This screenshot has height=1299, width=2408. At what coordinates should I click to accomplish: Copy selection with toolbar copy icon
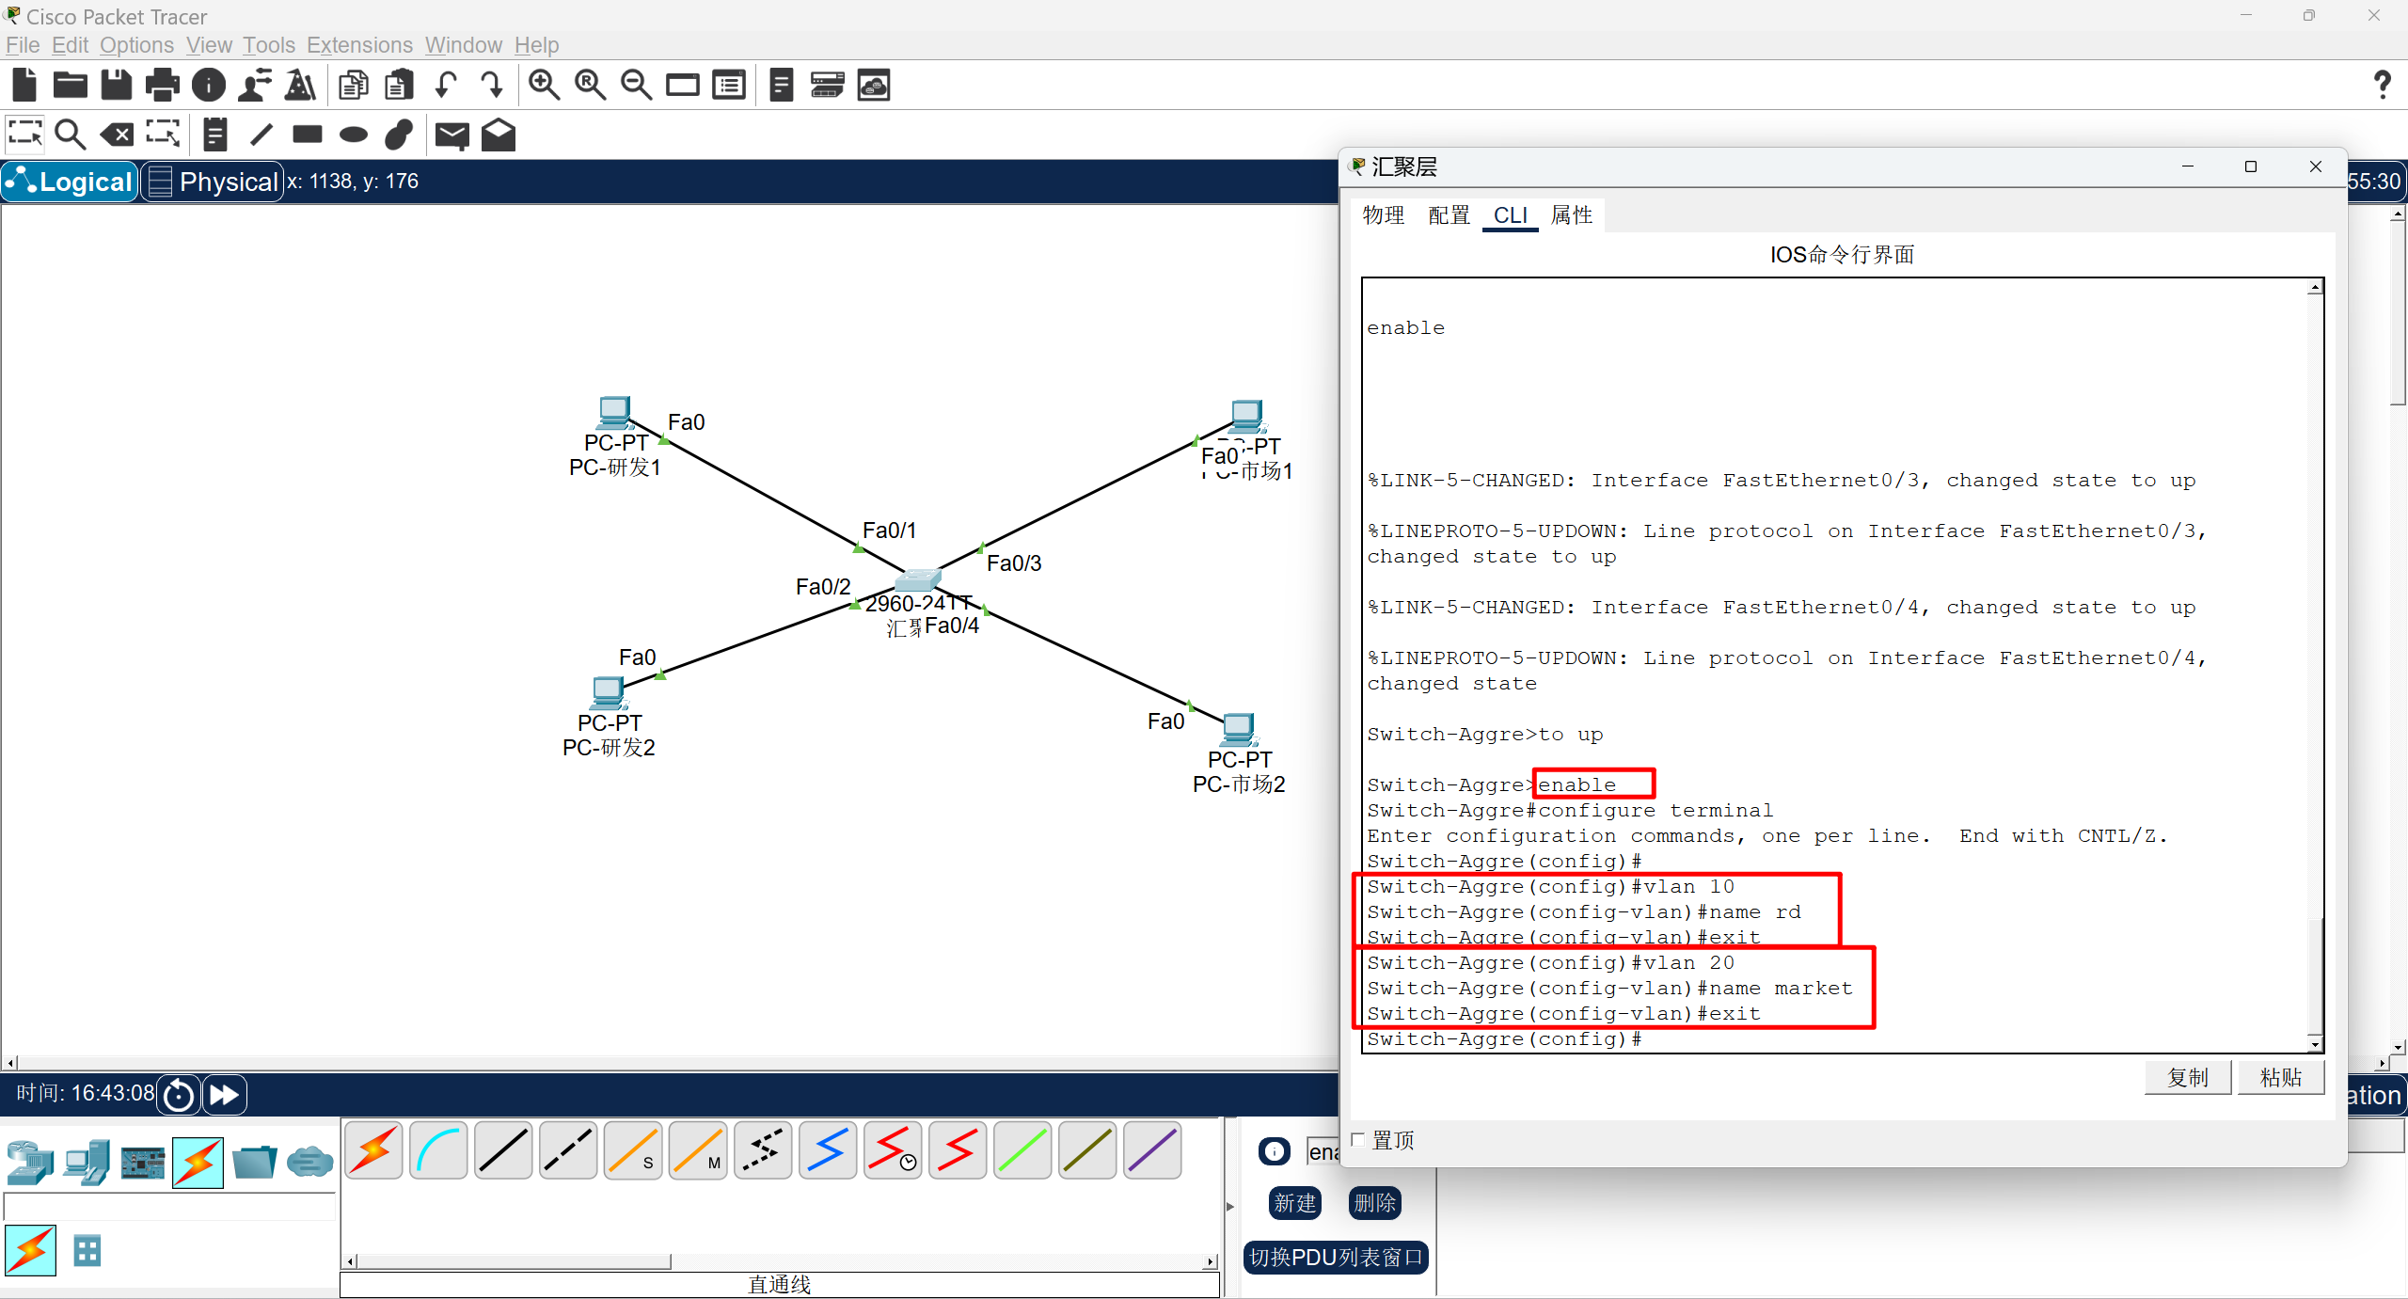pyautogui.click(x=354, y=86)
